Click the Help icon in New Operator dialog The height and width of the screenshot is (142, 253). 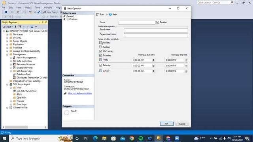click(110, 15)
